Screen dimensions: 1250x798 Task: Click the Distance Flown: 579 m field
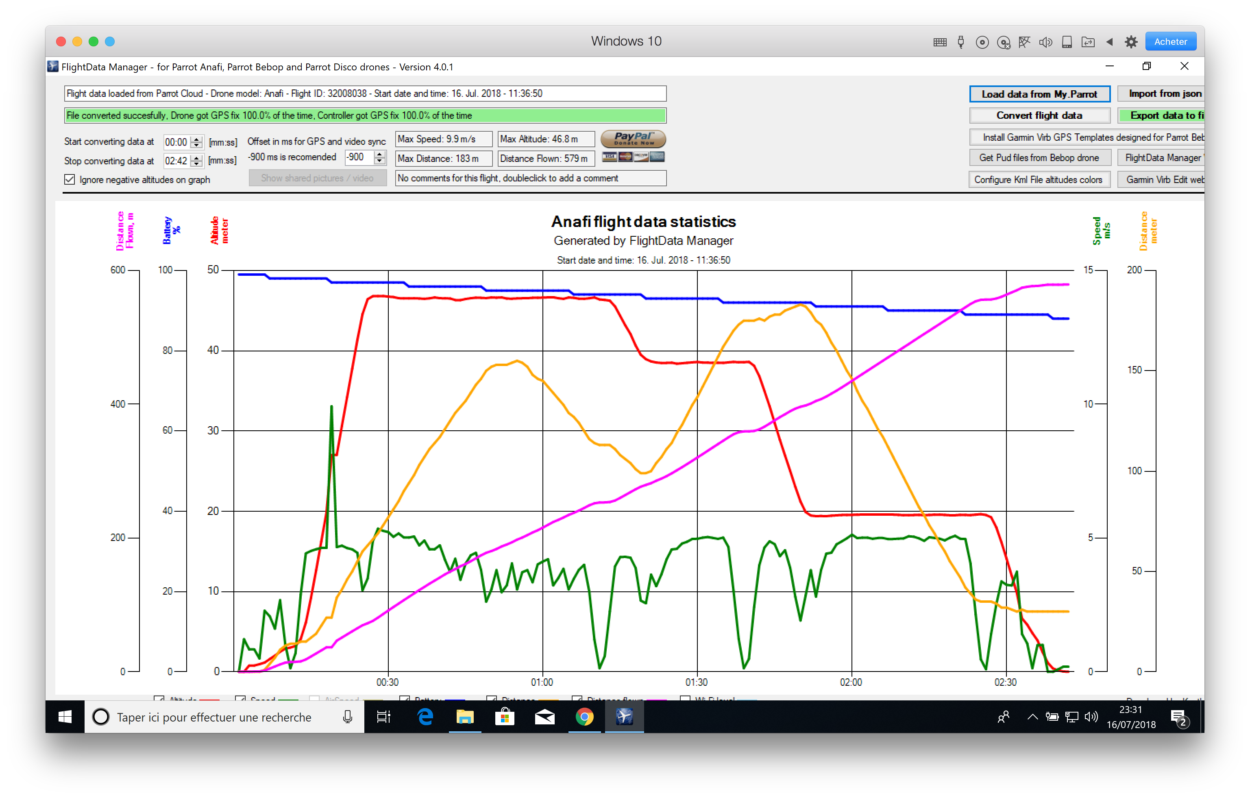(546, 159)
